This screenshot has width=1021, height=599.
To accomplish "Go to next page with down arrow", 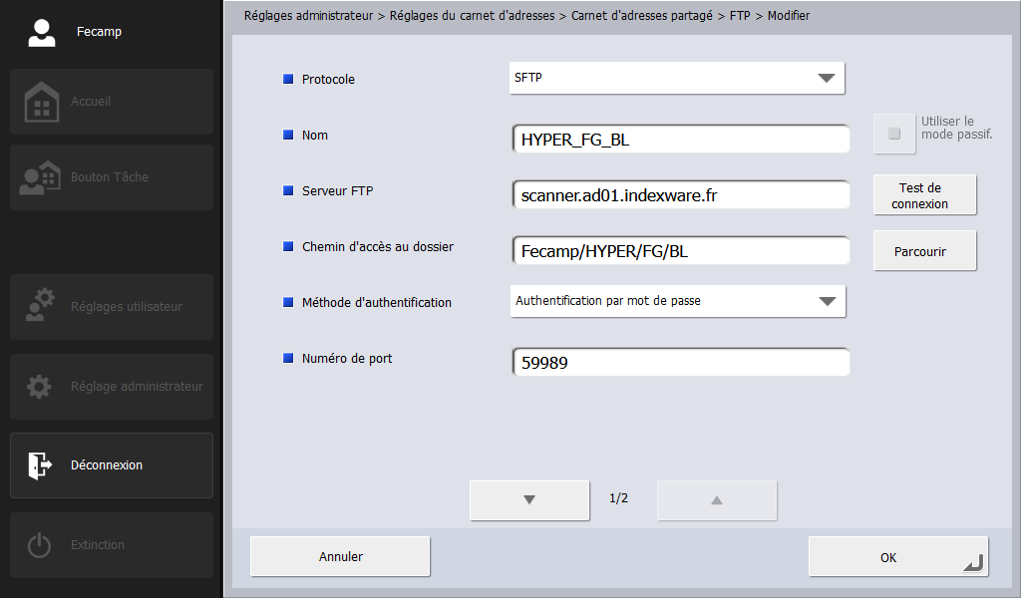I will point(529,499).
